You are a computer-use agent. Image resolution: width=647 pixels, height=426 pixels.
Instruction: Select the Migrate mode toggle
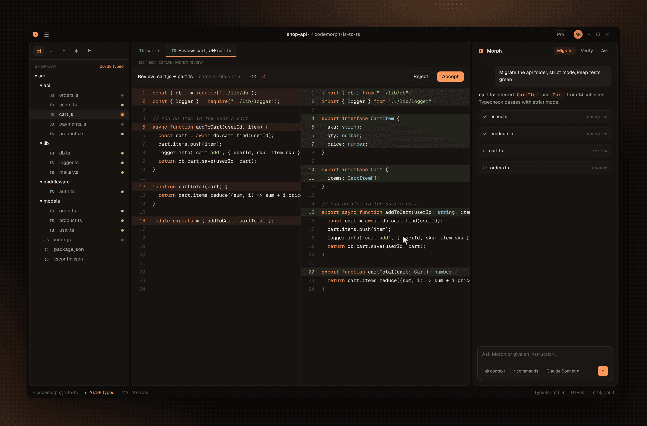565,51
